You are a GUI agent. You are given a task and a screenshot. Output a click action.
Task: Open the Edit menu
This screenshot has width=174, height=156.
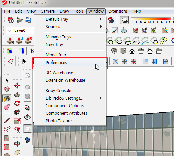point(19,11)
